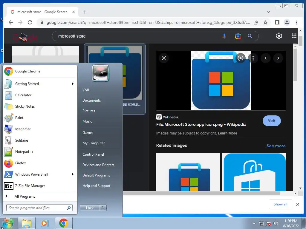
Task: Click See more related images
Action: click(276, 146)
